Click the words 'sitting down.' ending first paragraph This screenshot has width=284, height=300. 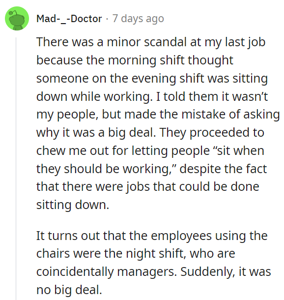pyautogui.click(x=73, y=205)
